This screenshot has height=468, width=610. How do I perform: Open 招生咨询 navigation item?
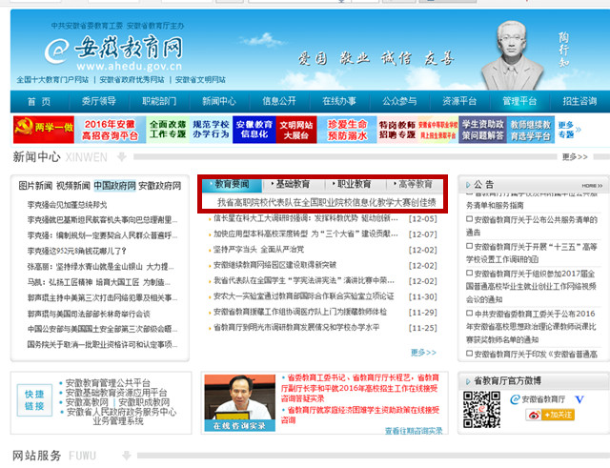(579, 101)
